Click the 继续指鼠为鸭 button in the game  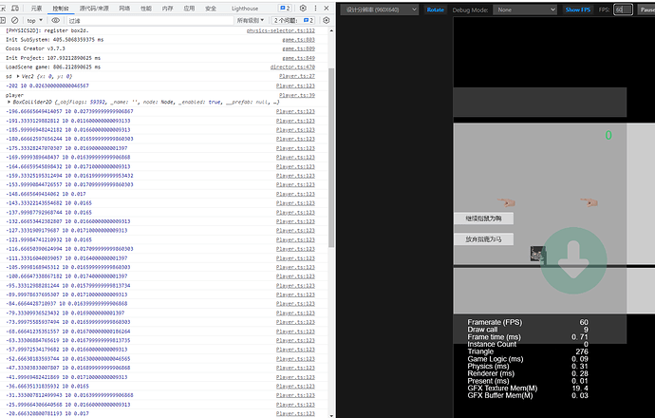[x=484, y=218]
